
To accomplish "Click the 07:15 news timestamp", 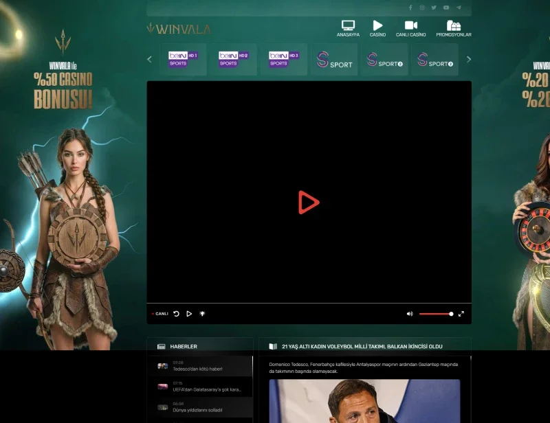I will click(177, 383).
